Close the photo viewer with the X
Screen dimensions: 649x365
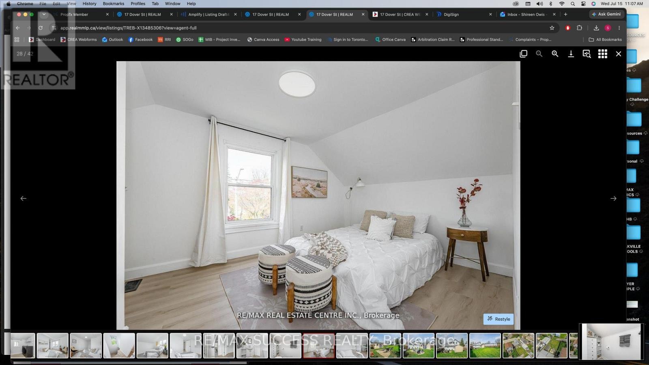coord(619,54)
